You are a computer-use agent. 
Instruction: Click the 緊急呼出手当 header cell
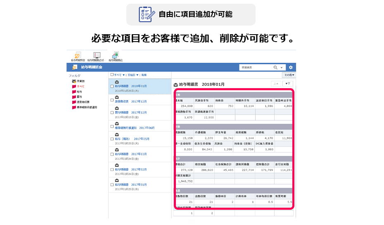click(x=283, y=101)
